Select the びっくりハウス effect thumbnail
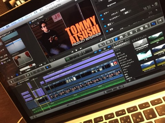The width and height of the screenshot is (165, 123). click(x=148, y=66)
